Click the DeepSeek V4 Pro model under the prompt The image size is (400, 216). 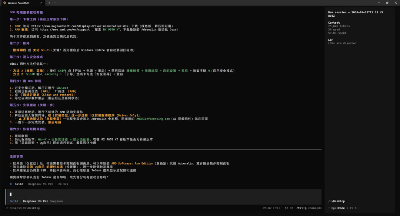tap(36, 201)
